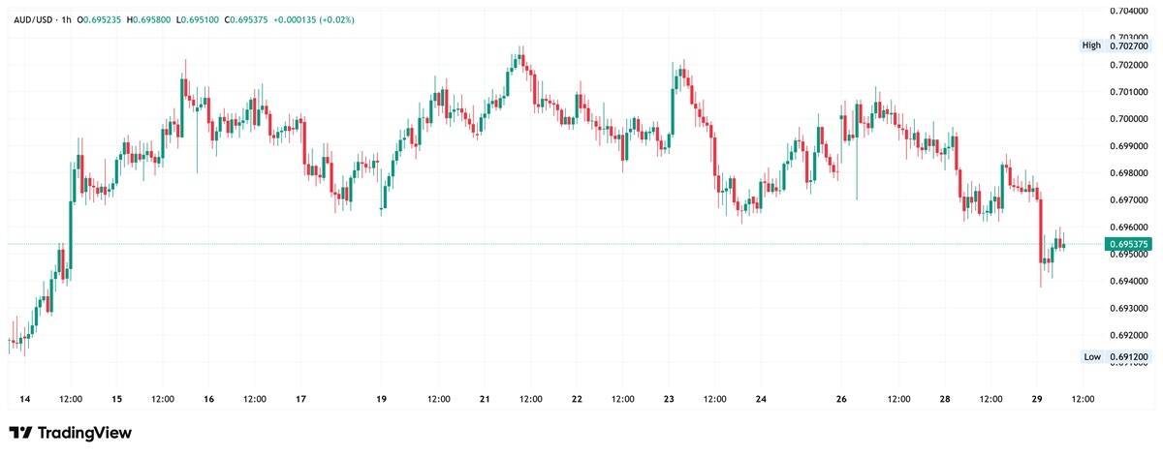The width and height of the screenshot is (1163, 456).
Task: Click date 28 on the time axis
Action: tap(945, 399)
